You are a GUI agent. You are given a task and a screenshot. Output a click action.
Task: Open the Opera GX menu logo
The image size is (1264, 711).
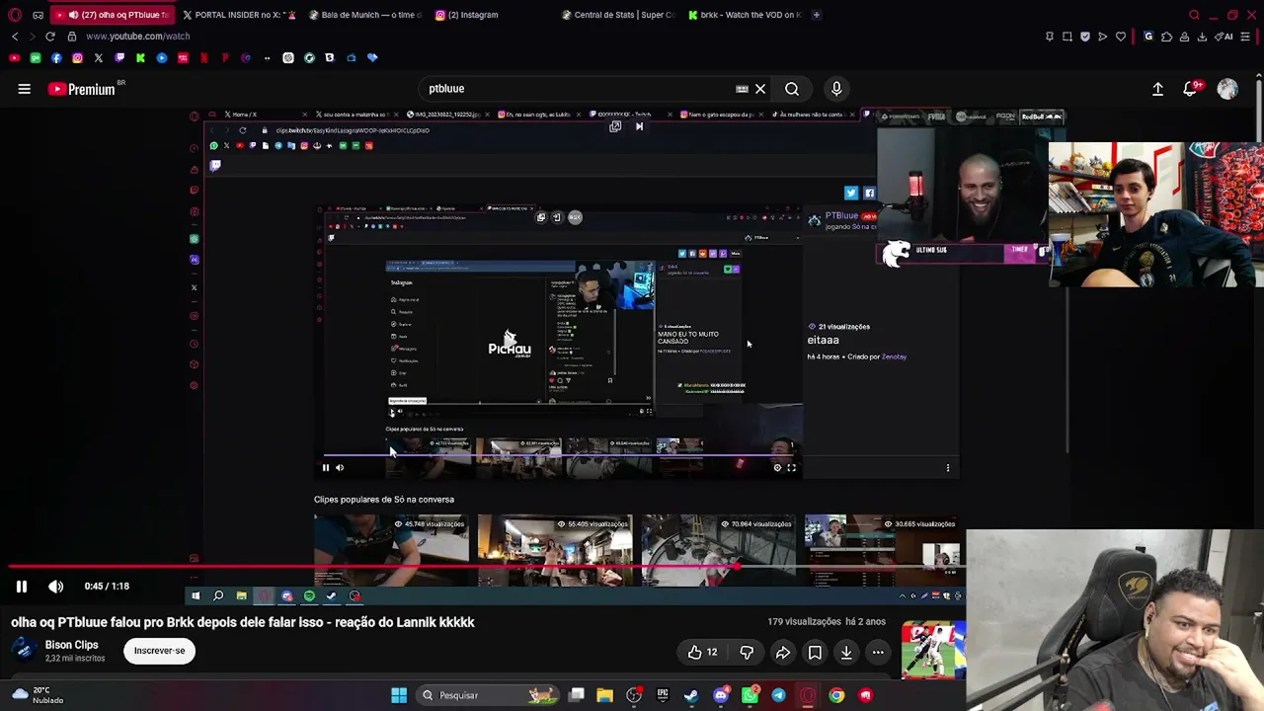(15, 15)
